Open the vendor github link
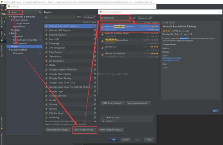This screenshot has height=145, width=223. (x=172, y=58)
